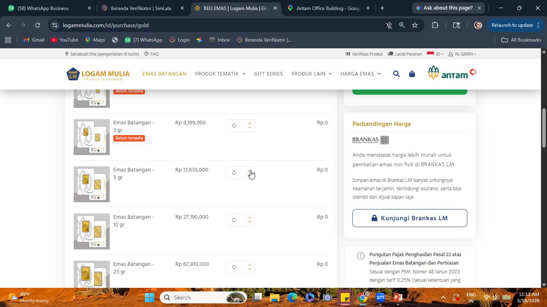Open the Emas Batangan 3 gr product image
The image size is (547, 307).
[x=92, y=137]
